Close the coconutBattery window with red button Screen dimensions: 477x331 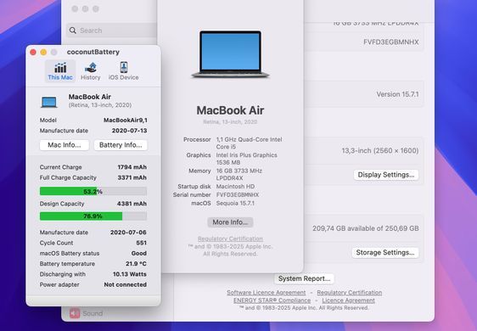[33, 53]
